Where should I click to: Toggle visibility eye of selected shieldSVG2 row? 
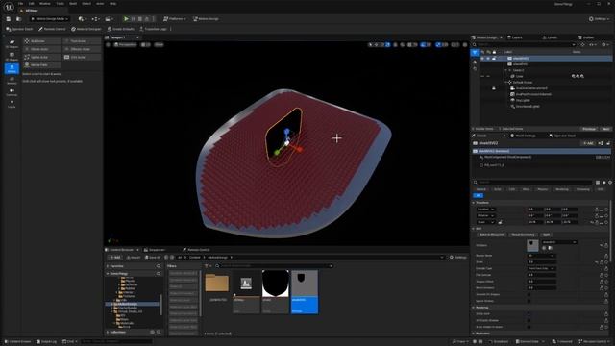coord(482,59)
